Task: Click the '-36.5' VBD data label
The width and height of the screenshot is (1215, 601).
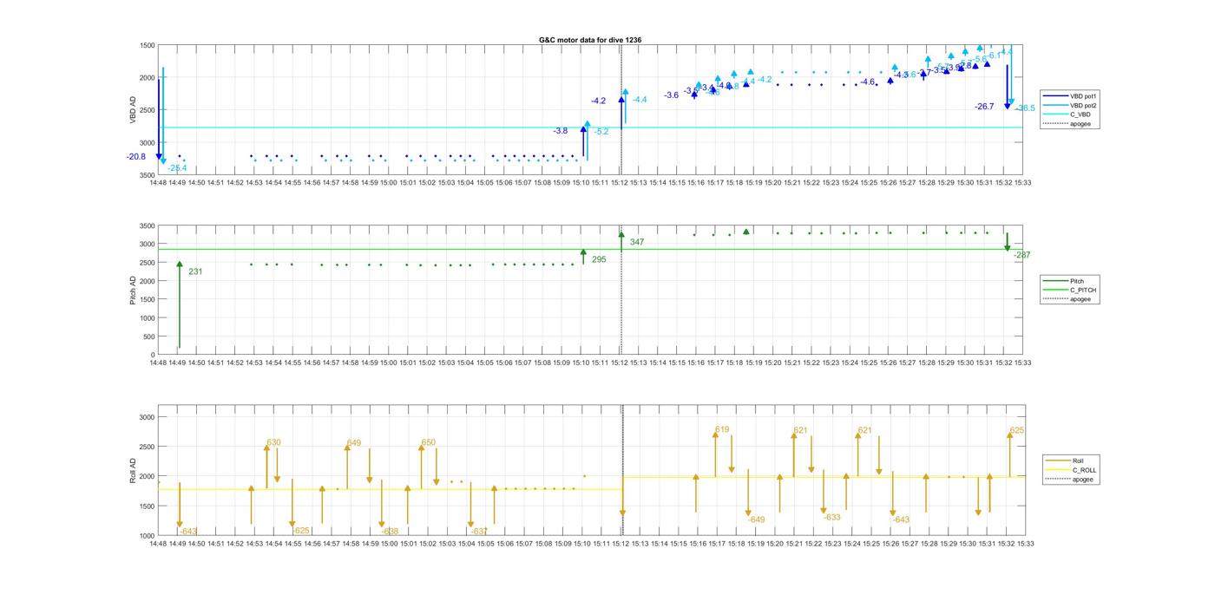Action: coord(1025,108)
